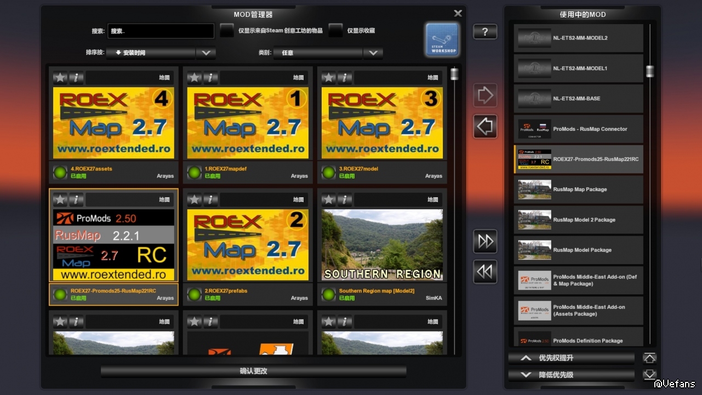Image resolution: width=702 pixels, height=395 pixels.
Task: Select ProMods - RusMap Connector in active list
Action: tap(578, 129)
